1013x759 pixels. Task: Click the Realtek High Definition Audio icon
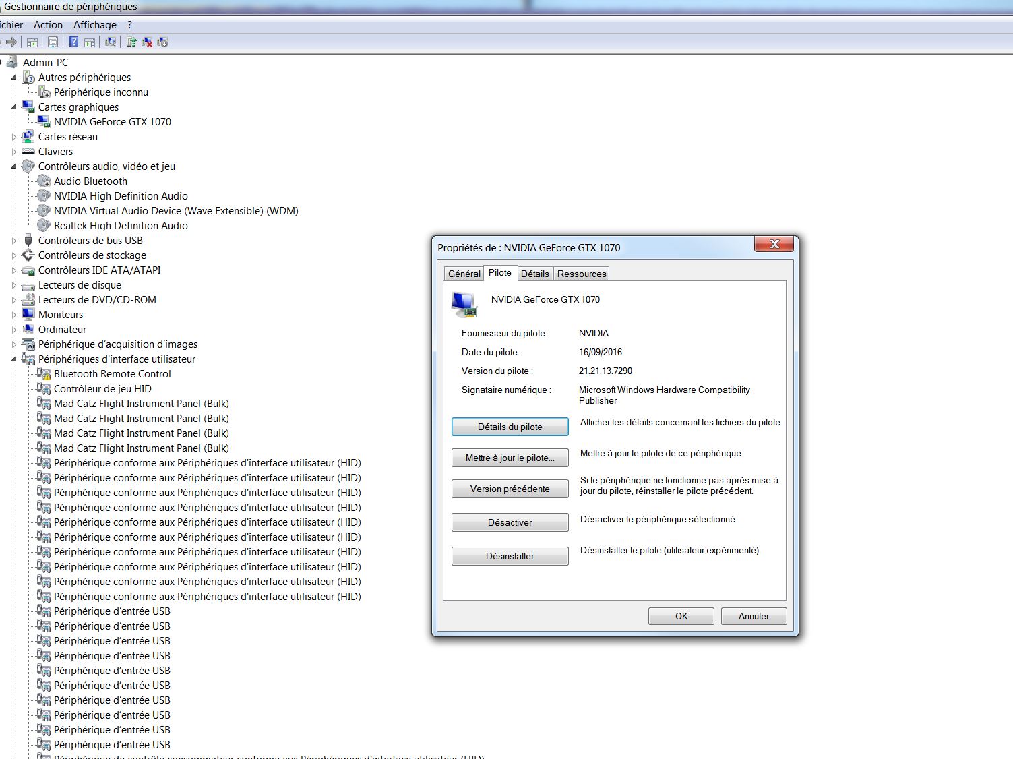[44, 225]
